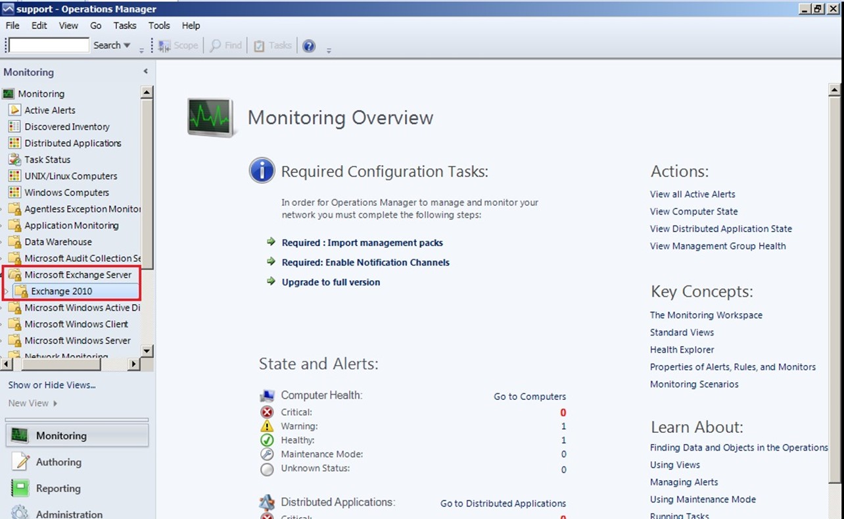Click Go to Distributed Applications link
This screenshot has height=519, width=844.
(503, 503)
